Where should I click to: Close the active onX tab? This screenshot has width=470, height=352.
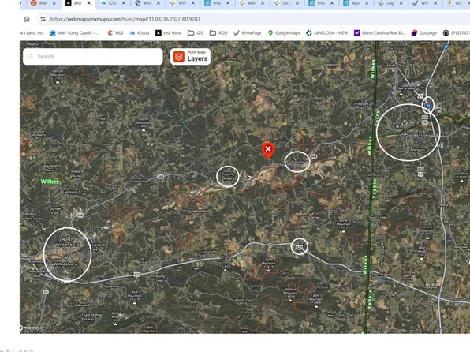point(89,3)
